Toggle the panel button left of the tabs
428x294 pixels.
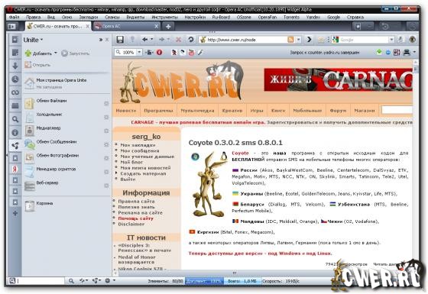[12, 27]
